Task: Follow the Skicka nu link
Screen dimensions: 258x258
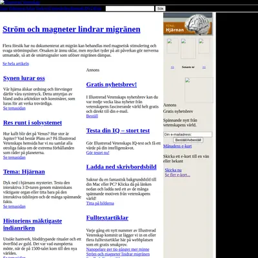Action: [x=173, y=170]
